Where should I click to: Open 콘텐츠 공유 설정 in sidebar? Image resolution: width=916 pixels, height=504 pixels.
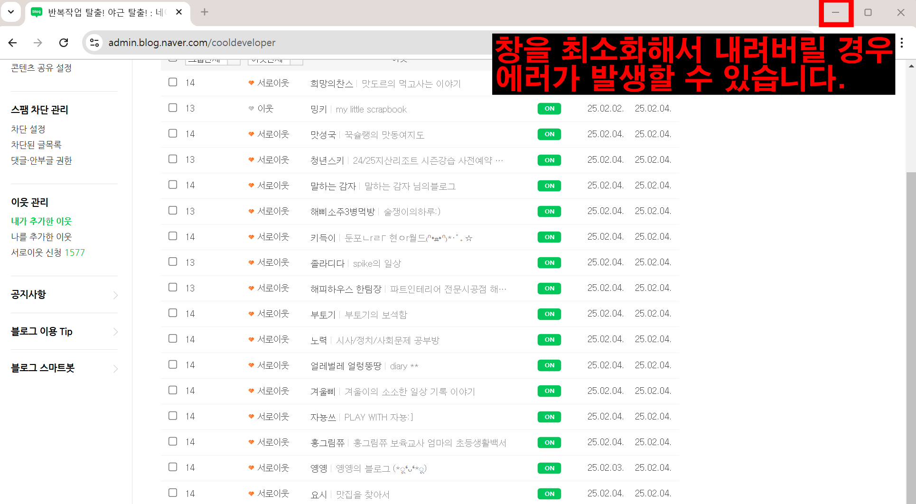click(41, 68)
